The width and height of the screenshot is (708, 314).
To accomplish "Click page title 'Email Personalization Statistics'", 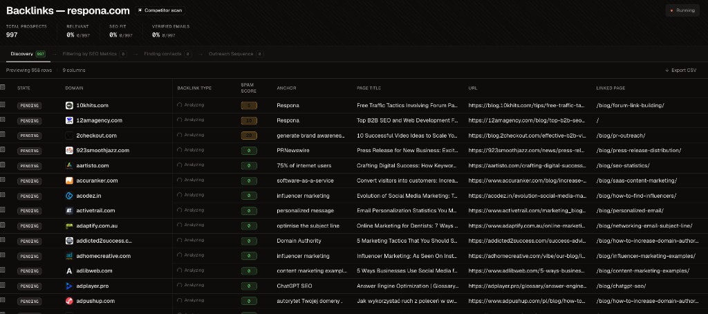I will pyautogui.click(x=407, y=210).
